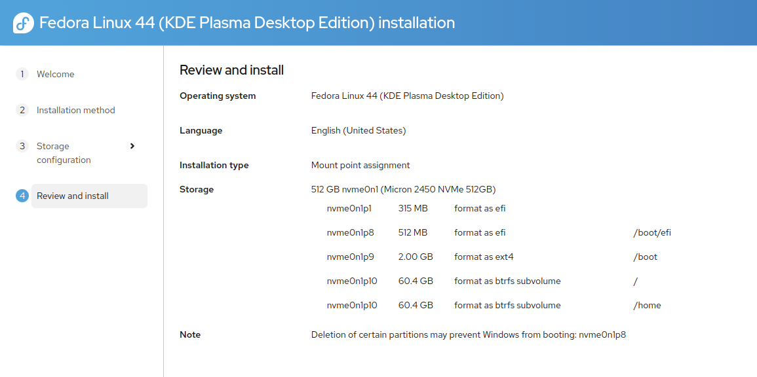The width and height of the screenshot is (757, 377).
Task: Select the Review and install step
Action: 89,196
